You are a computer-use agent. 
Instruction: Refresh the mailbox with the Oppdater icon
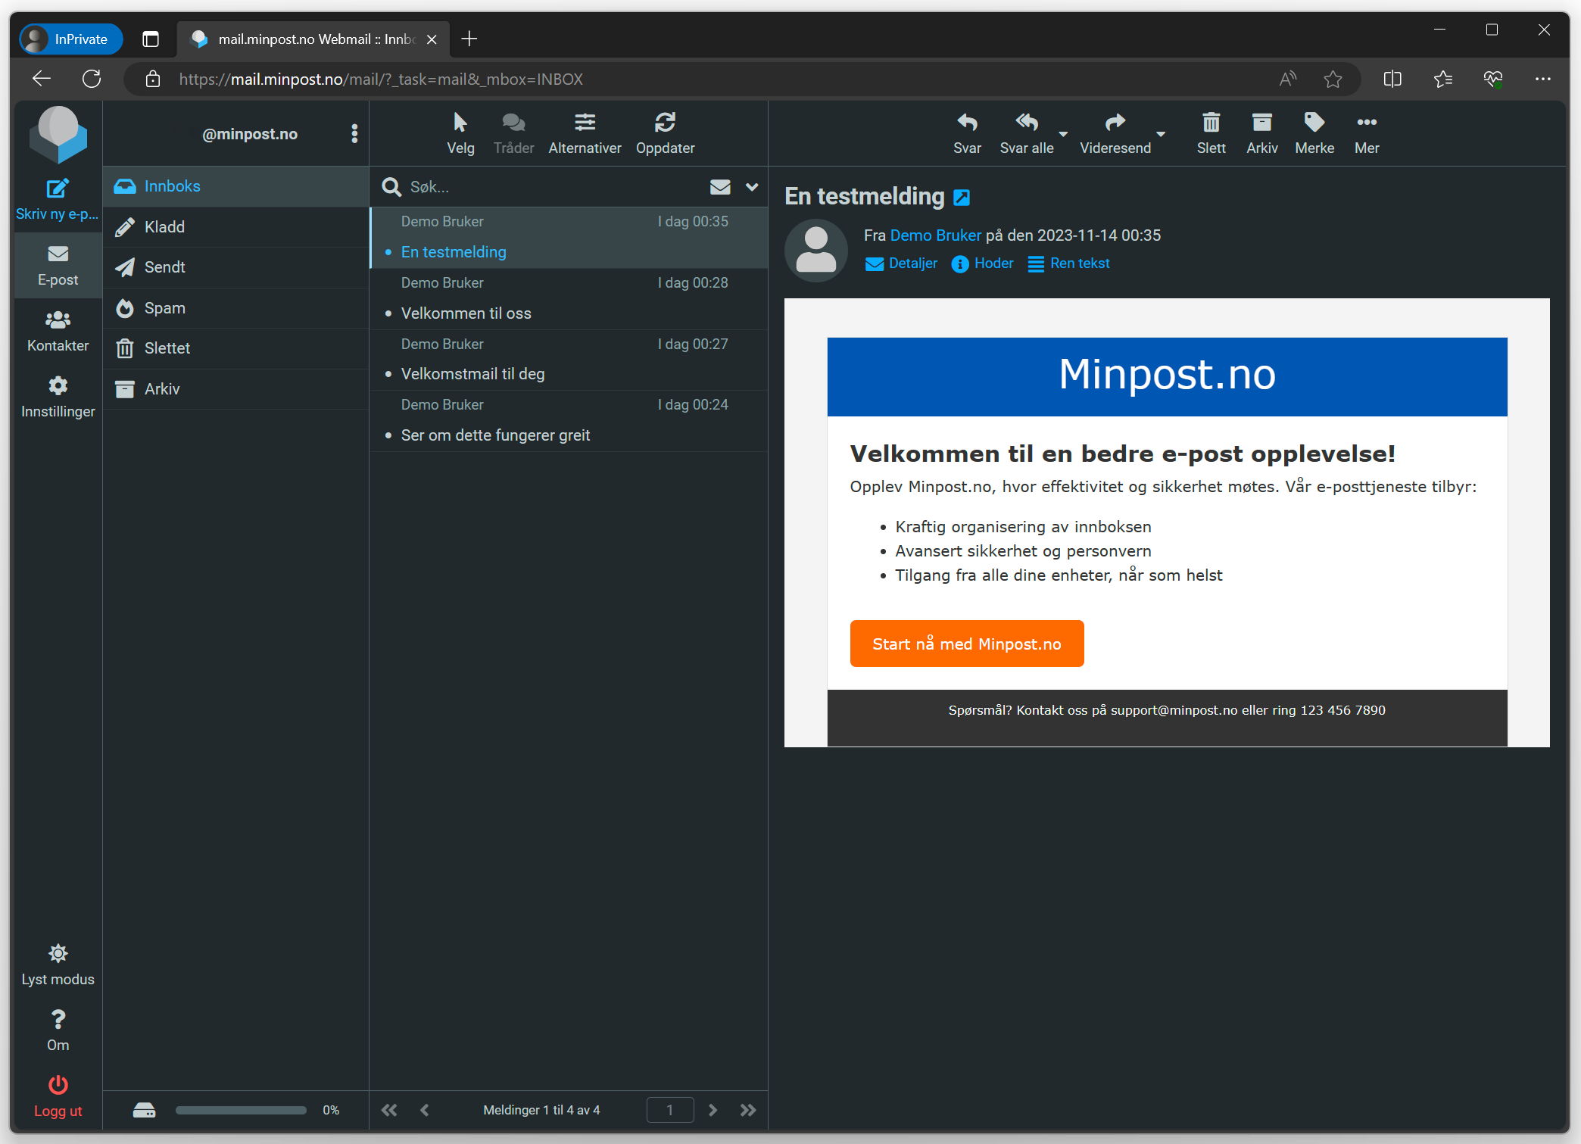(665, 123)
